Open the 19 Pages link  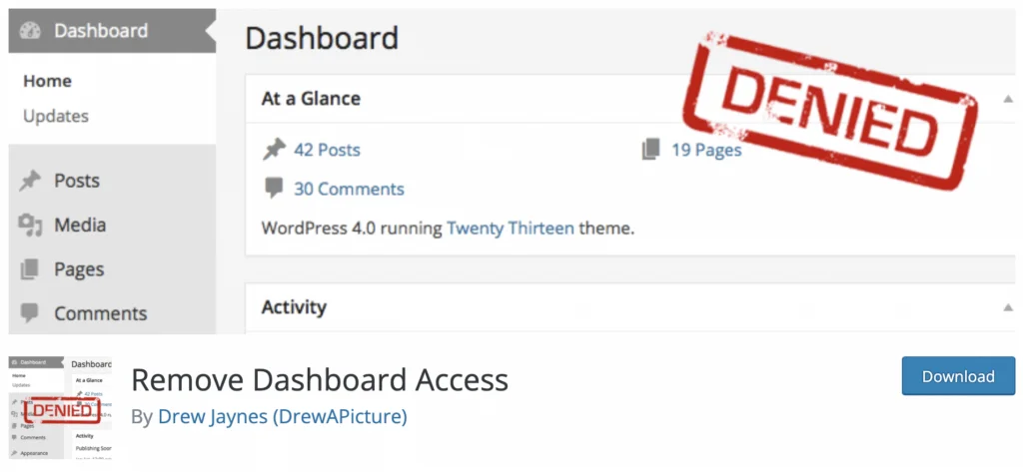click(x=706, y=150)
